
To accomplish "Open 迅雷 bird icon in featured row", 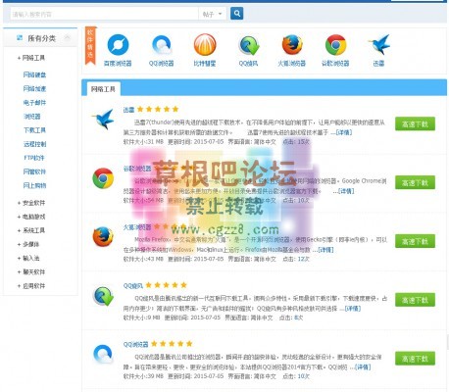I will coord(379,45).
